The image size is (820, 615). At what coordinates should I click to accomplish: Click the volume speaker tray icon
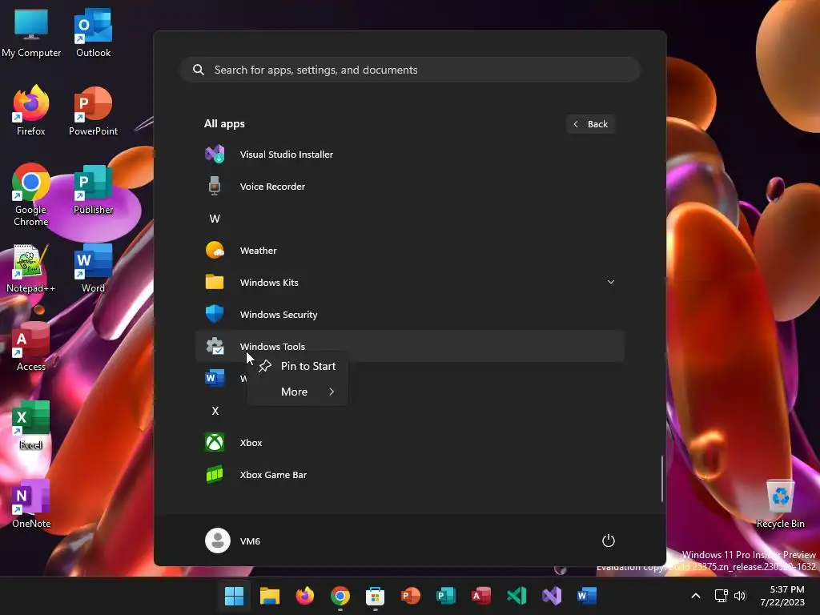(x=739, y=596)
